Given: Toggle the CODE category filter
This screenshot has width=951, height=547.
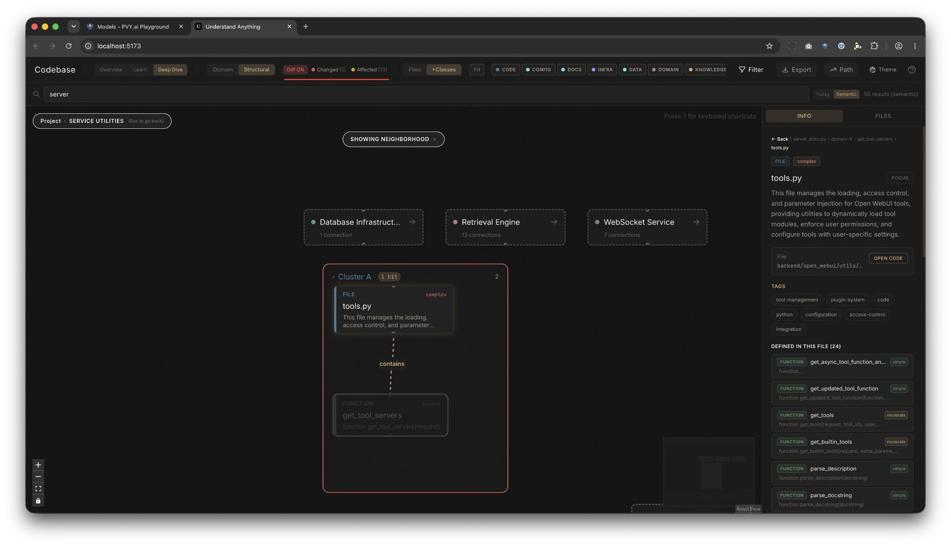Looking at the screenshot, I should pyautogui.click(x=506, y=70).
